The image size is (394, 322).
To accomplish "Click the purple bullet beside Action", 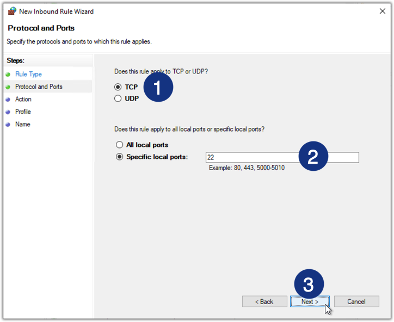I will coord(8,100).
